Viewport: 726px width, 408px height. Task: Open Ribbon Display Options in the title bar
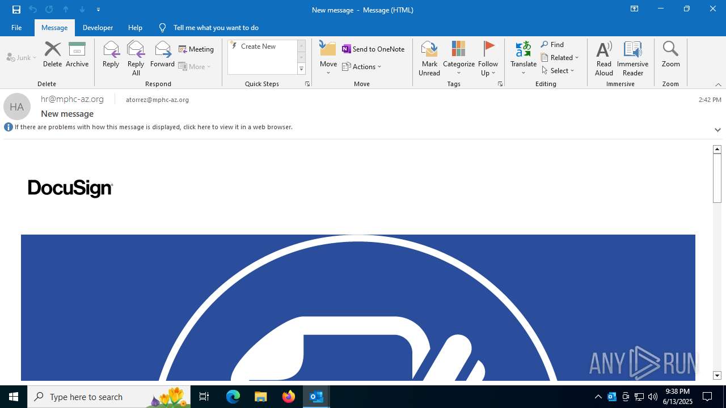[x=634, y=9]
